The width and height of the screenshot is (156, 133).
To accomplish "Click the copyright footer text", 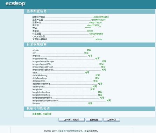I will [71, 131].
